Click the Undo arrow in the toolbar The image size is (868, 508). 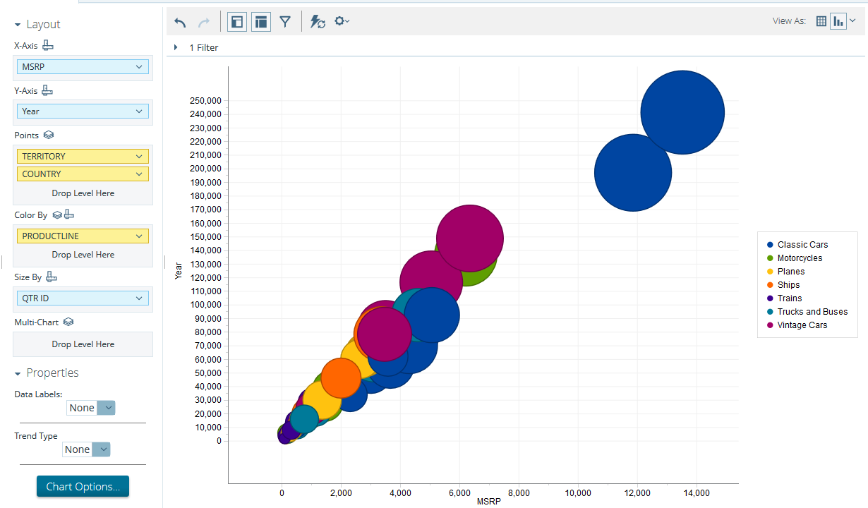tap(181, 22)
